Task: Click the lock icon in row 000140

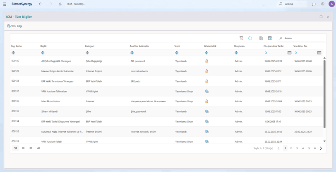Action: coord(206,61)
